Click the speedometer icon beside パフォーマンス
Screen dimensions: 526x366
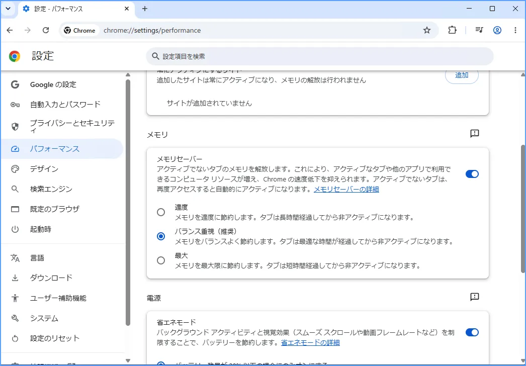tap(15, 149)
